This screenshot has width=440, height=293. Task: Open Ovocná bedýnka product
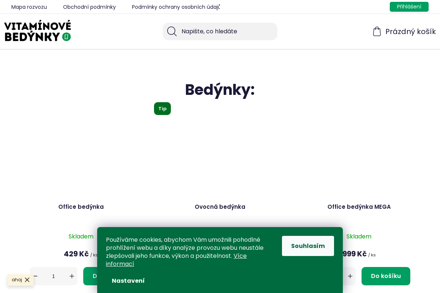point(220,207)
